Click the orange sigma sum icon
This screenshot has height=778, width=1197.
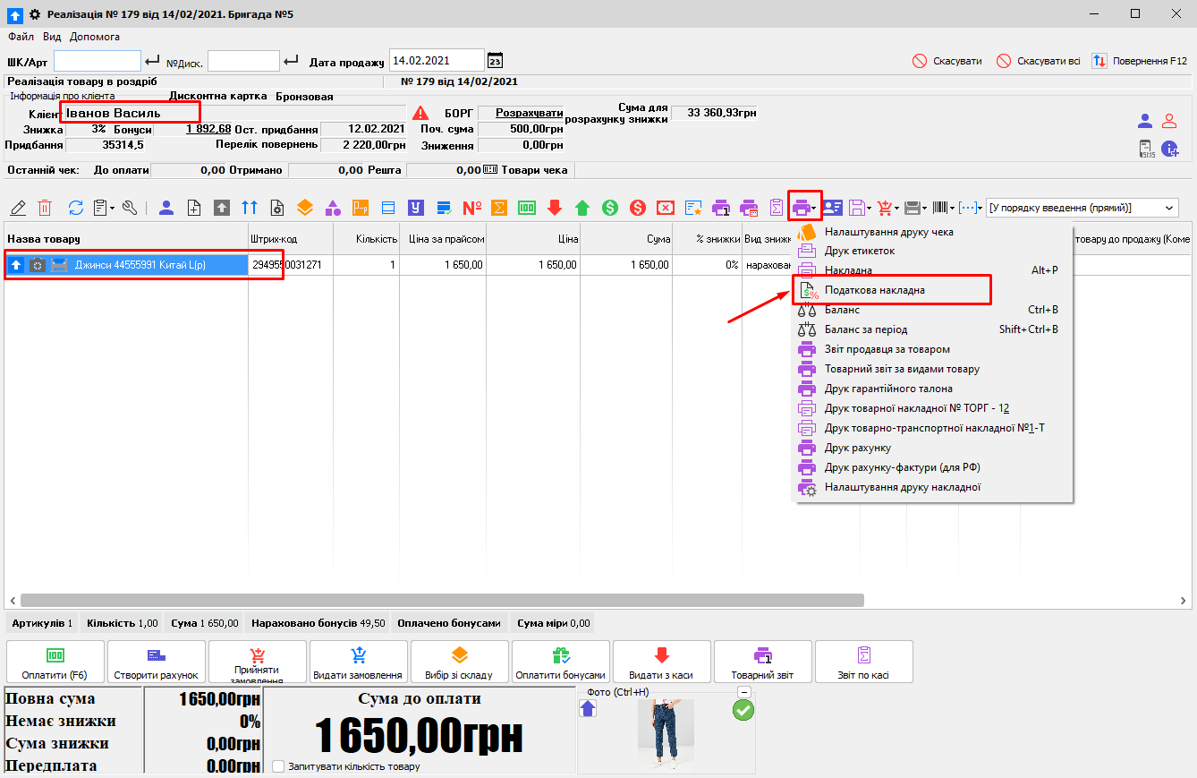500,208
